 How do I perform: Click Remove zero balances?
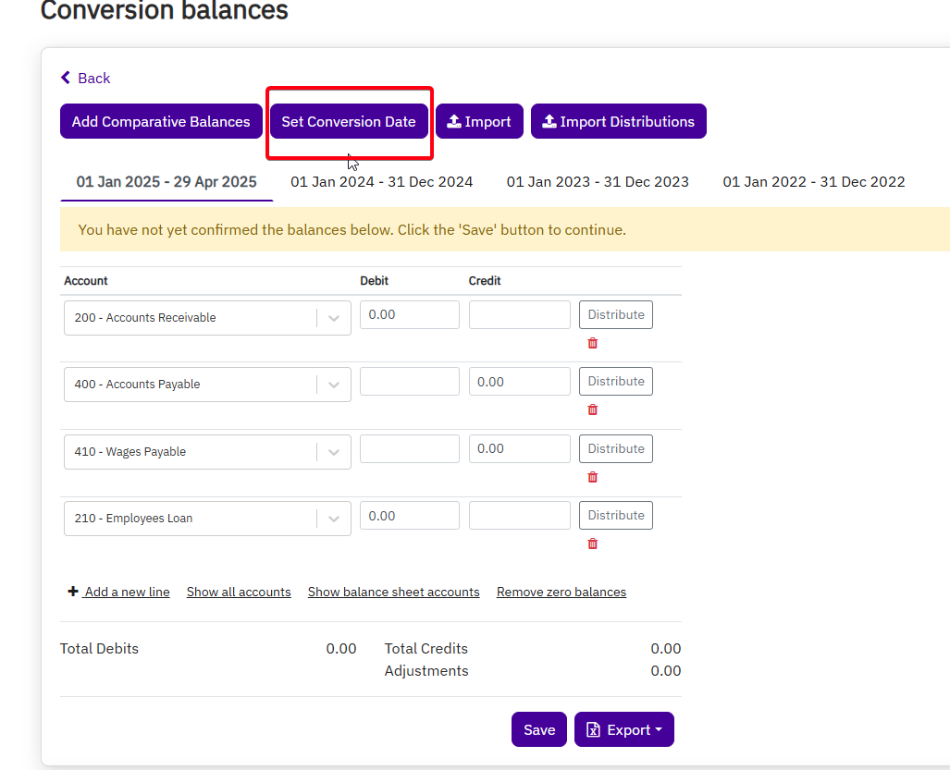[x=561, y=592]
